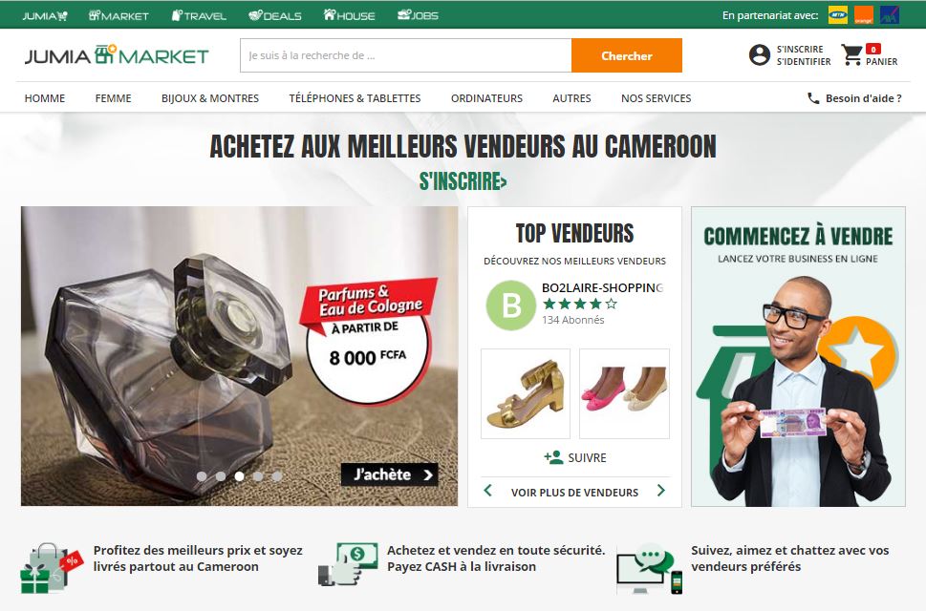Open Jumia Travel from top bar
926x611 pixels.
tap(199, 15)
